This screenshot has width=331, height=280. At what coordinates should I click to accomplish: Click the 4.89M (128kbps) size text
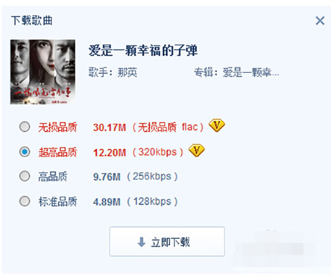click(136, 201)
